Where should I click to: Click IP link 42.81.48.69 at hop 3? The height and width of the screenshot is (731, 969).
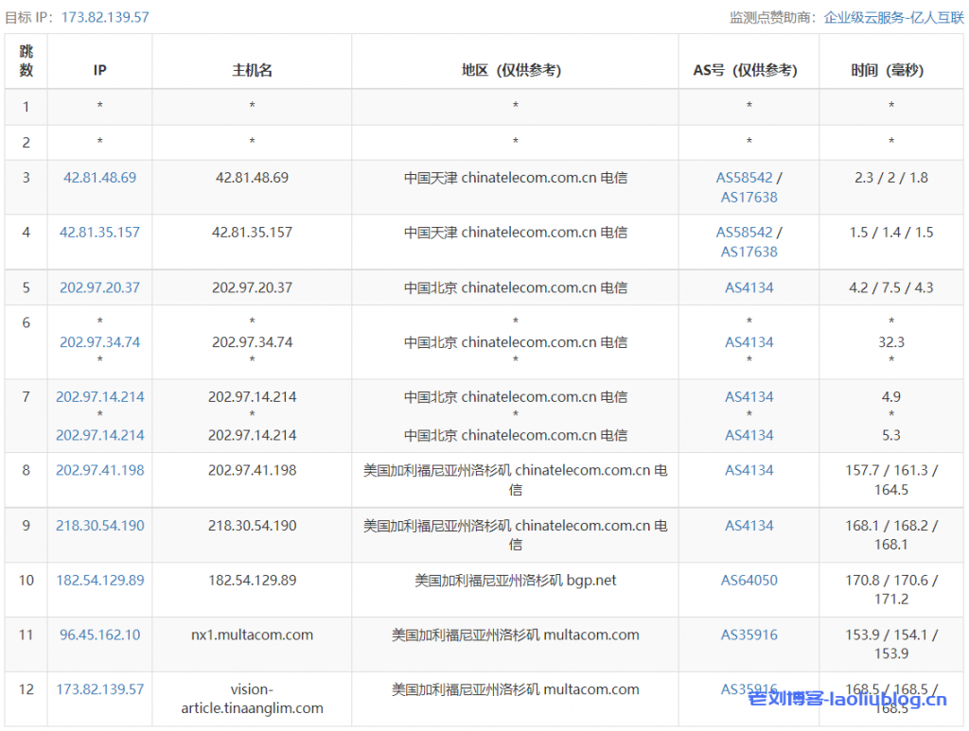98,177
